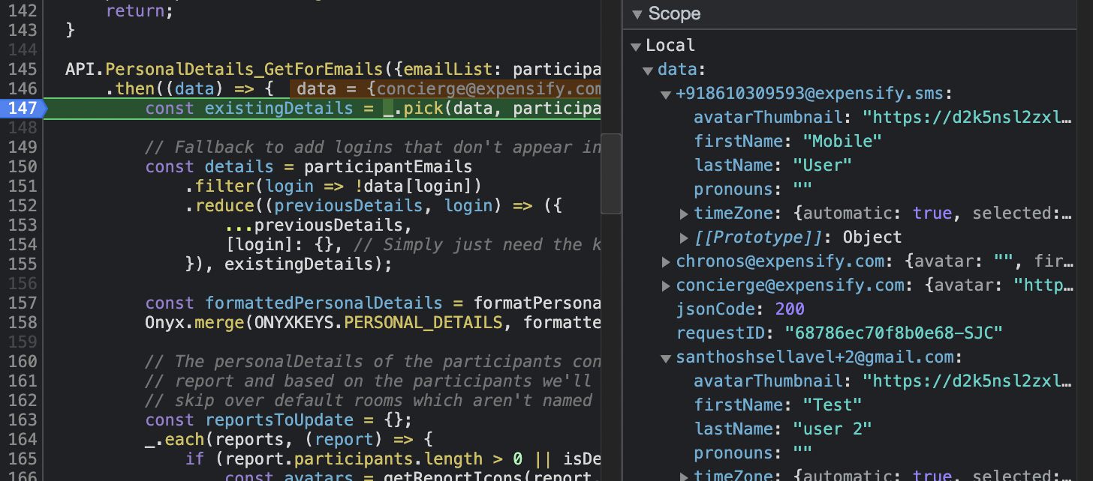Viewport: 1093px width, 481px height.
Task: Click line number 164 in gutter
Action: (23, 439)
